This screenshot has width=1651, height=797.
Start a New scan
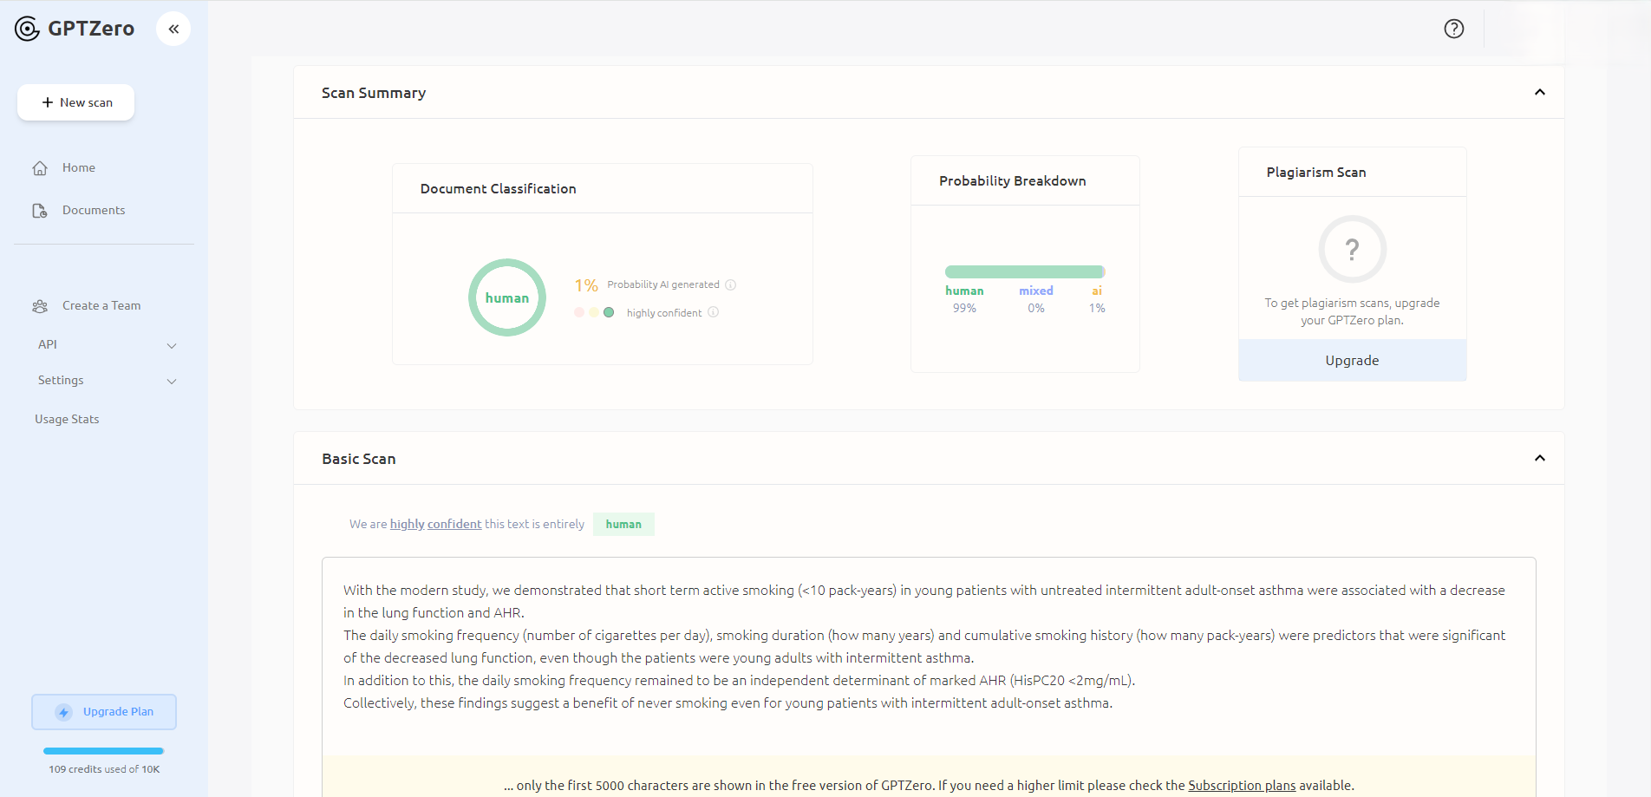(x=75, y=102)
